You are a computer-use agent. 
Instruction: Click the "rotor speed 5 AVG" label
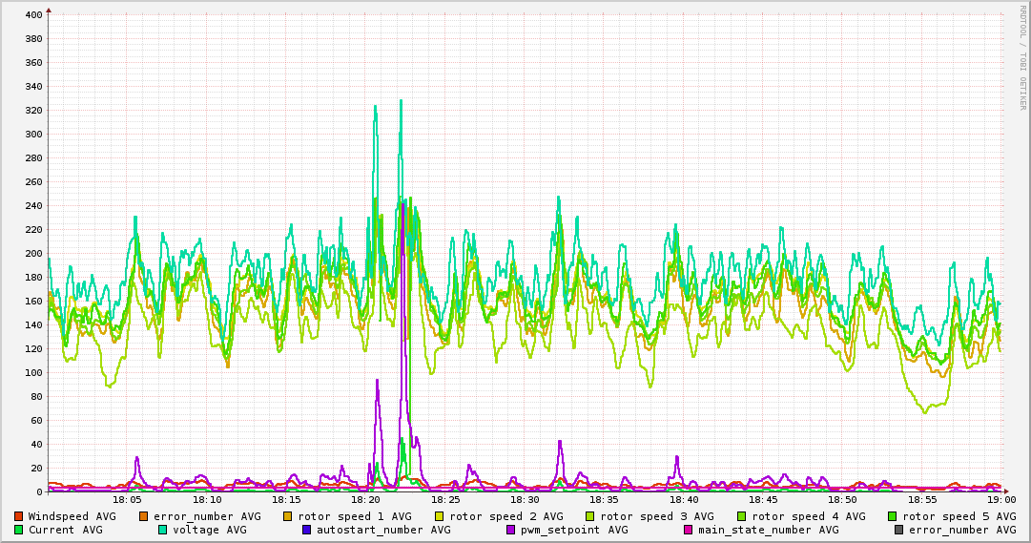click(x=959, y=516)
